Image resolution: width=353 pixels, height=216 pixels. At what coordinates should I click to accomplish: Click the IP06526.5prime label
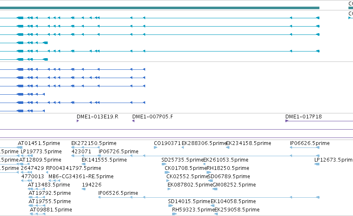point(118,193)
